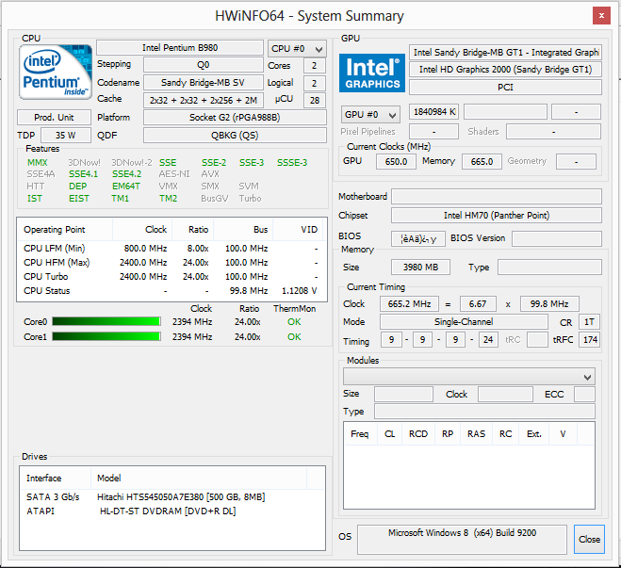Click the SSE4.1 feature label
The image size is (621, 568).
point(83,174)
